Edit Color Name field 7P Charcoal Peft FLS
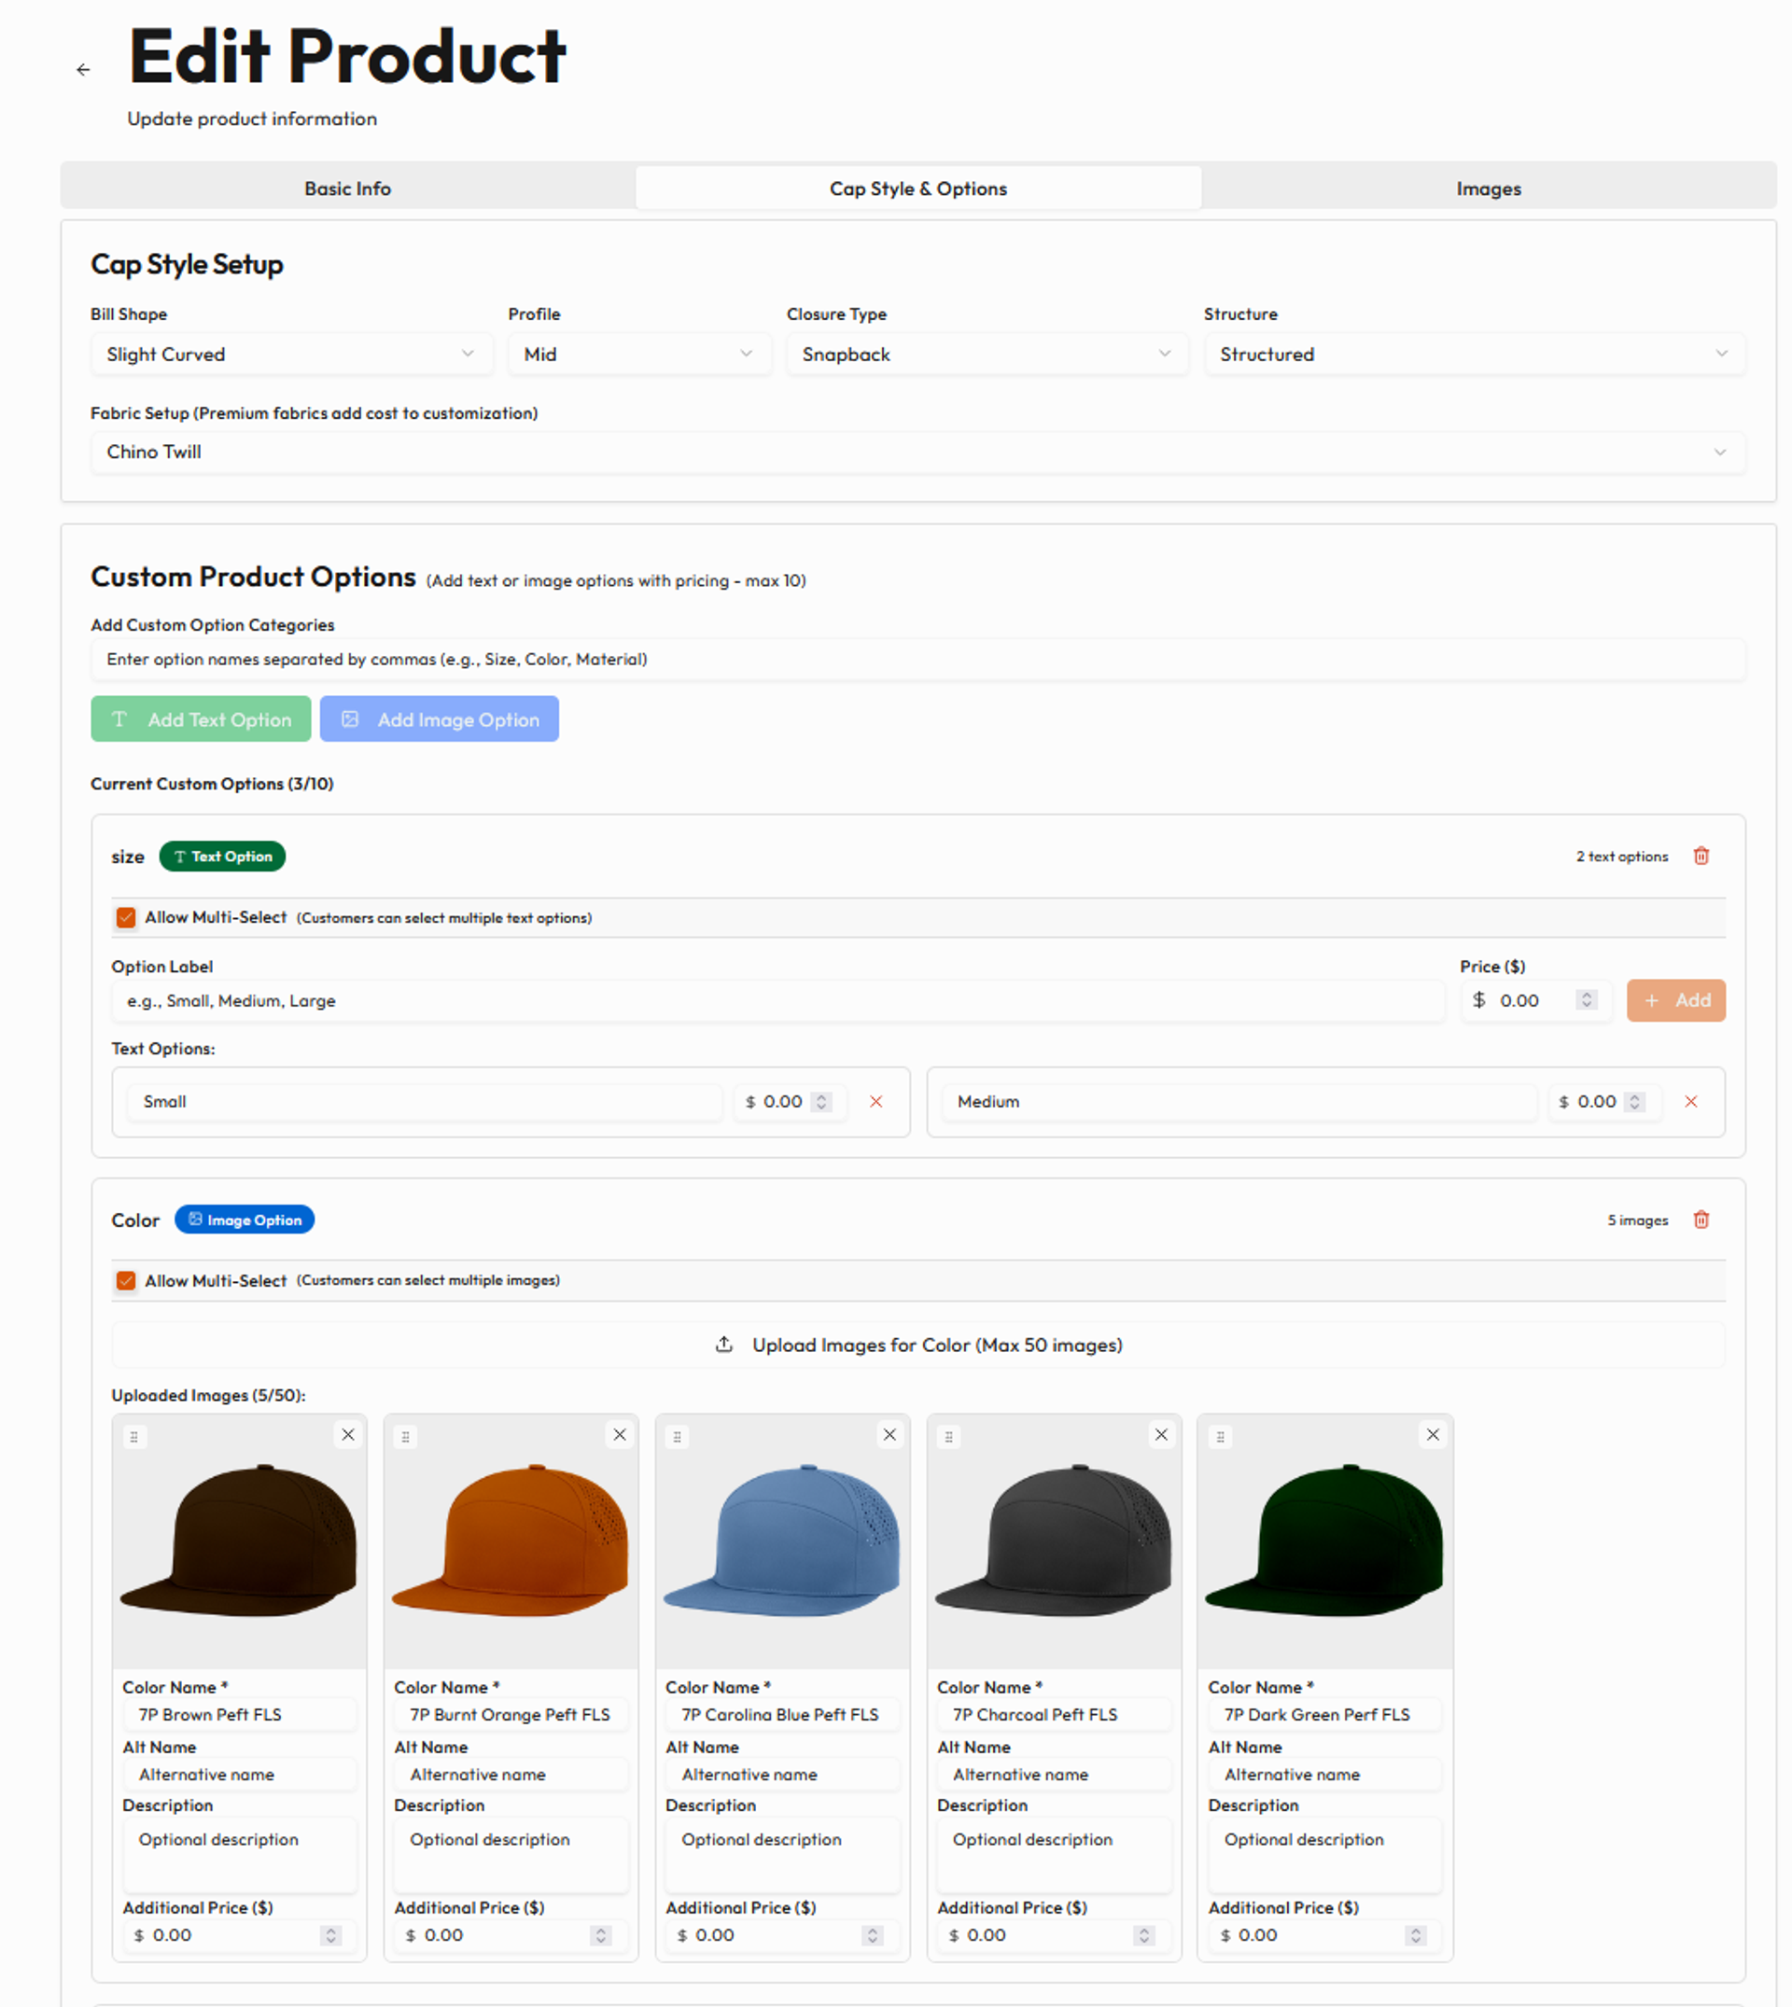The height and width of the screenshot is (2007, 1792). [x=1055, y=1714]
